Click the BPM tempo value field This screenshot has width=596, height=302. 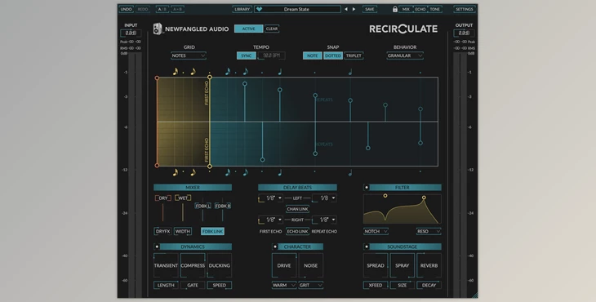pyautogui.click(x=271, y=56)
